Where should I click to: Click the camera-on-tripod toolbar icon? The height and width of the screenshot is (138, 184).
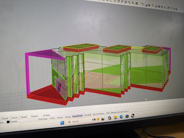click(162, 7)
